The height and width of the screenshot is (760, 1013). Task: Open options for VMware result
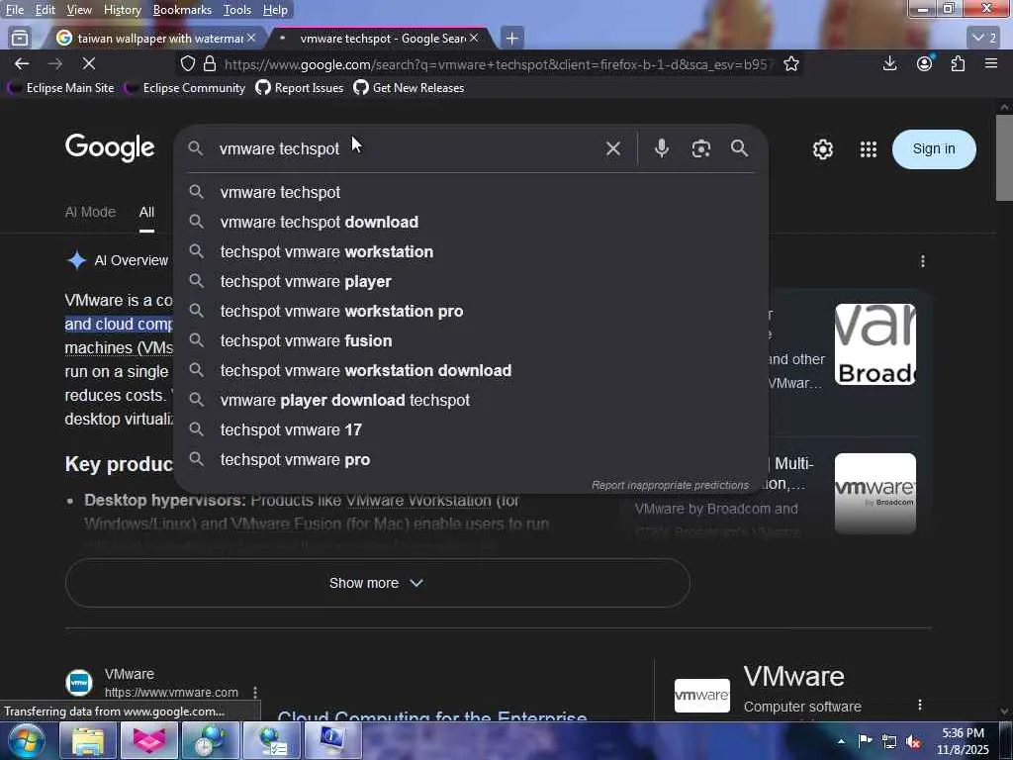[255, 692]
